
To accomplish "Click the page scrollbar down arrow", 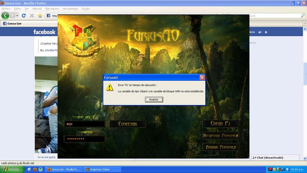I will click(x=305, y=158).
